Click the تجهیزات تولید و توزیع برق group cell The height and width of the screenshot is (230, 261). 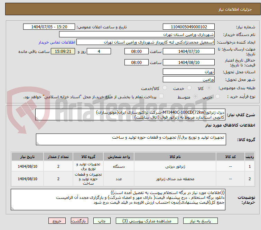88,166
